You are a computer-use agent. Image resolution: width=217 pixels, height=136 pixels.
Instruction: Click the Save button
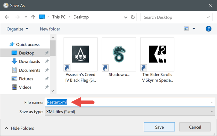(159, 127)
